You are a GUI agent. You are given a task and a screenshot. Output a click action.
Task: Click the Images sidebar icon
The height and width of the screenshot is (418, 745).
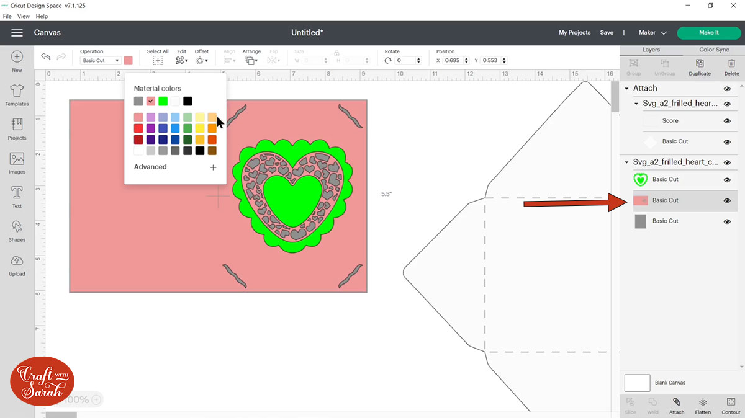(x=17, y=162)
